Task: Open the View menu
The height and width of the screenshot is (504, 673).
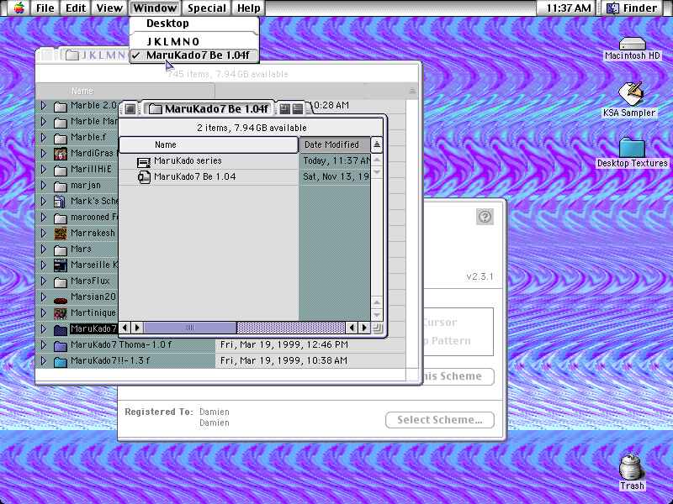Action: coord(109,8)
